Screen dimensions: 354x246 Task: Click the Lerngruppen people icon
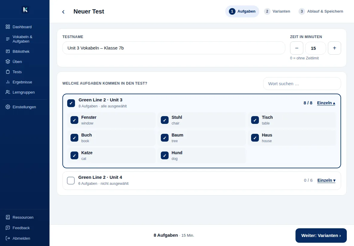(8, 92)
